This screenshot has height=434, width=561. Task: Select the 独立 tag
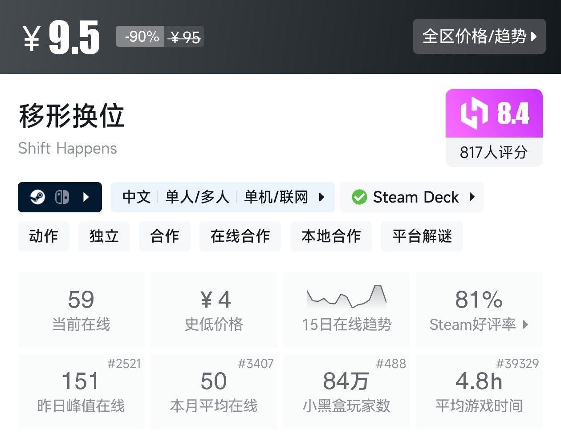(x=104, y=236)
